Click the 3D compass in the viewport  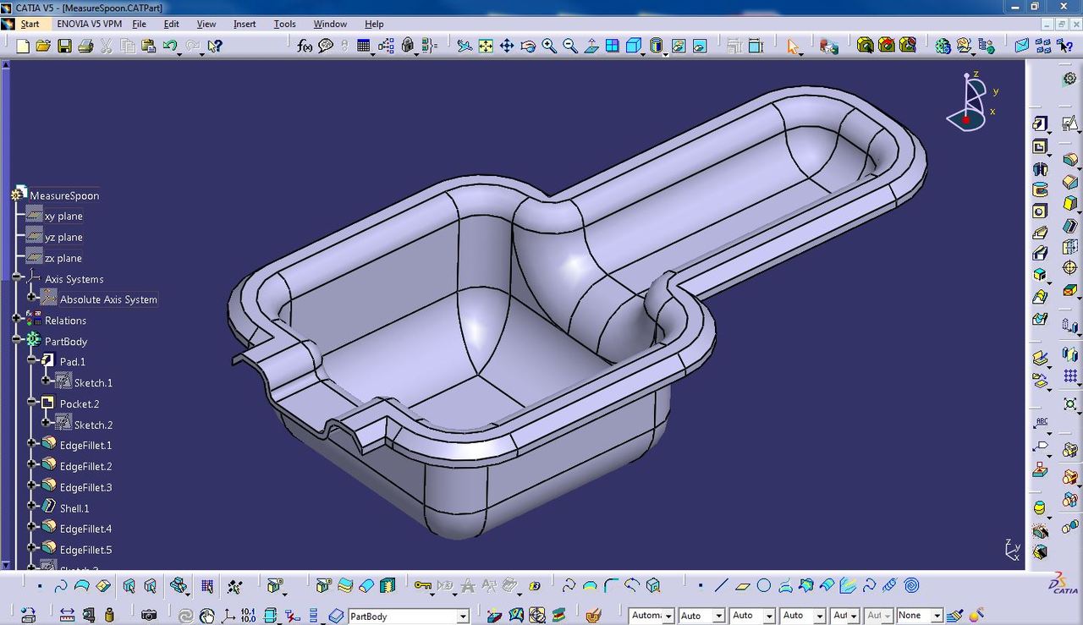pyautogui.click(x=971, y=101)
